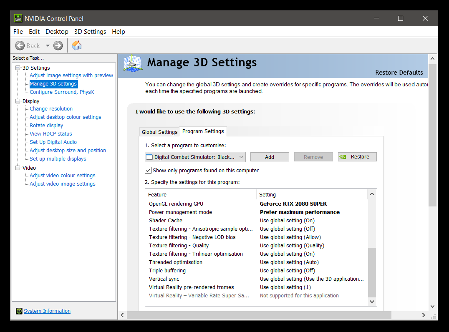The width and height of the screenshot is (449, 332).
Task: Select the OpenGL rendering GPU row
Action: coord(257,204)
